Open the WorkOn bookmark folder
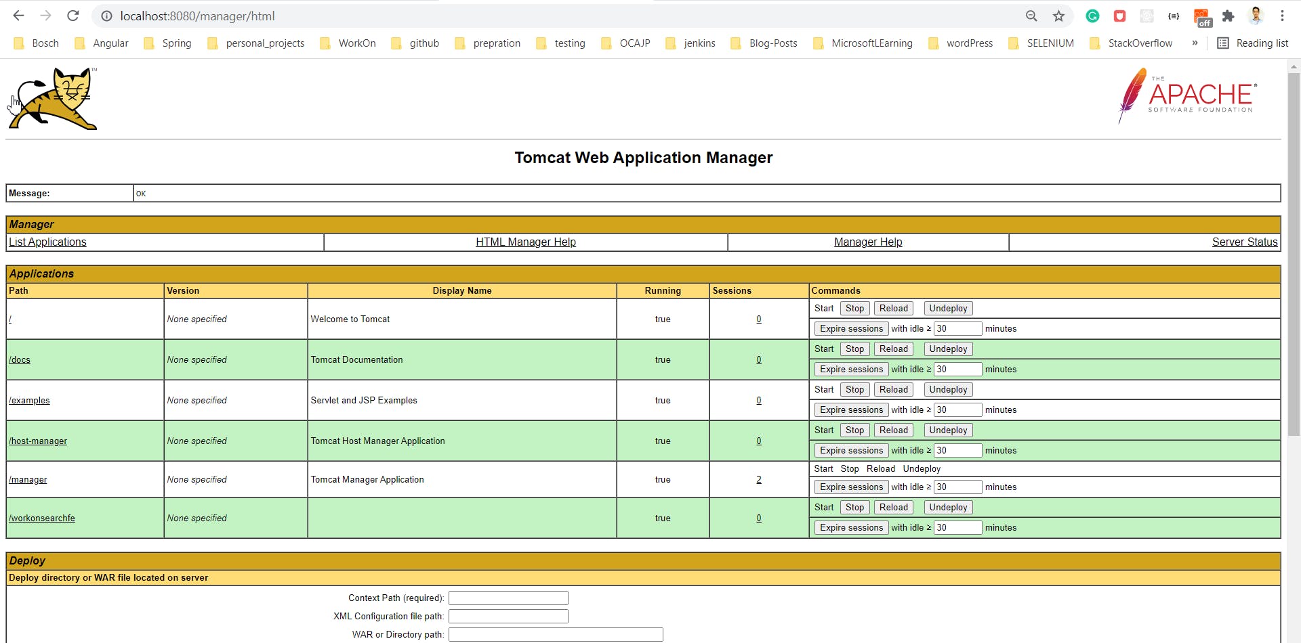The width and height of the screenshot is (1301, 643). 348,43
